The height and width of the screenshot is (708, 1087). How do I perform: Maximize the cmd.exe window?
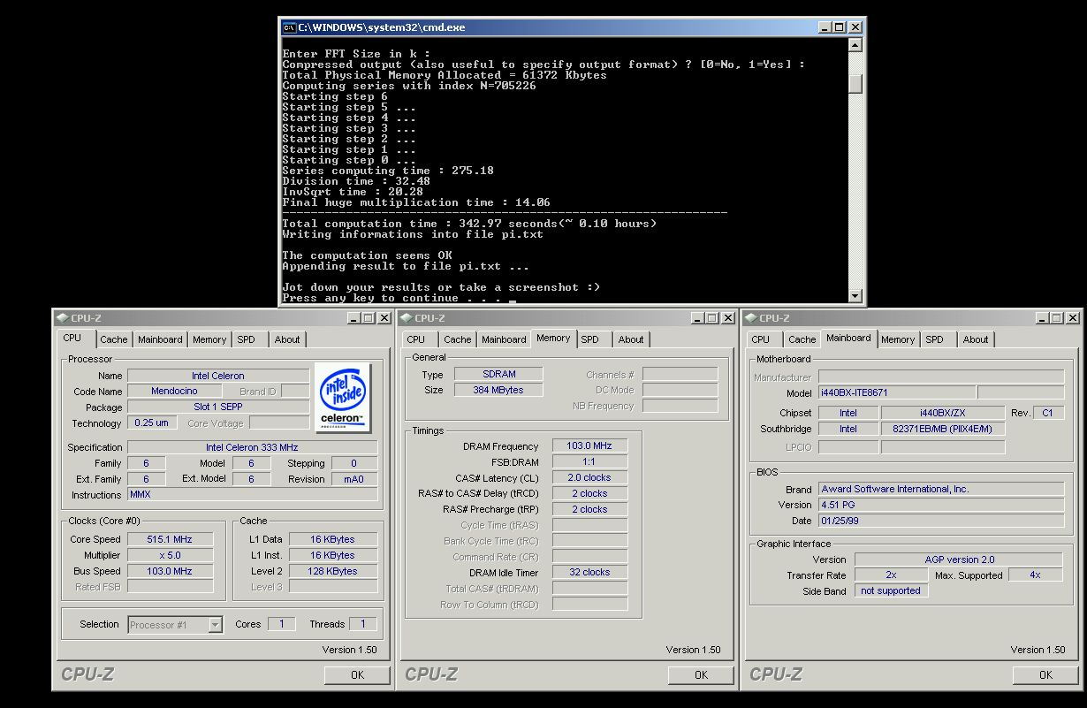[x=839, y=27]
